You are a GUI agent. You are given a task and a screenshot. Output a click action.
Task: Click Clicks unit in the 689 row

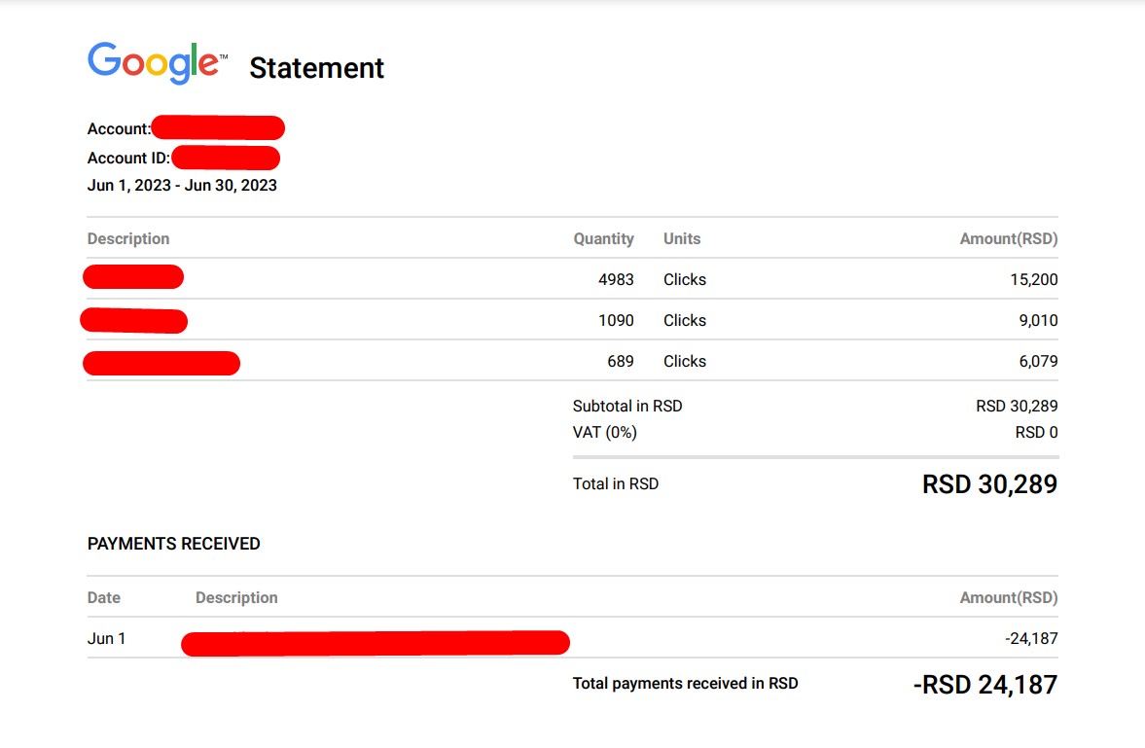click(x=685, y=361)
